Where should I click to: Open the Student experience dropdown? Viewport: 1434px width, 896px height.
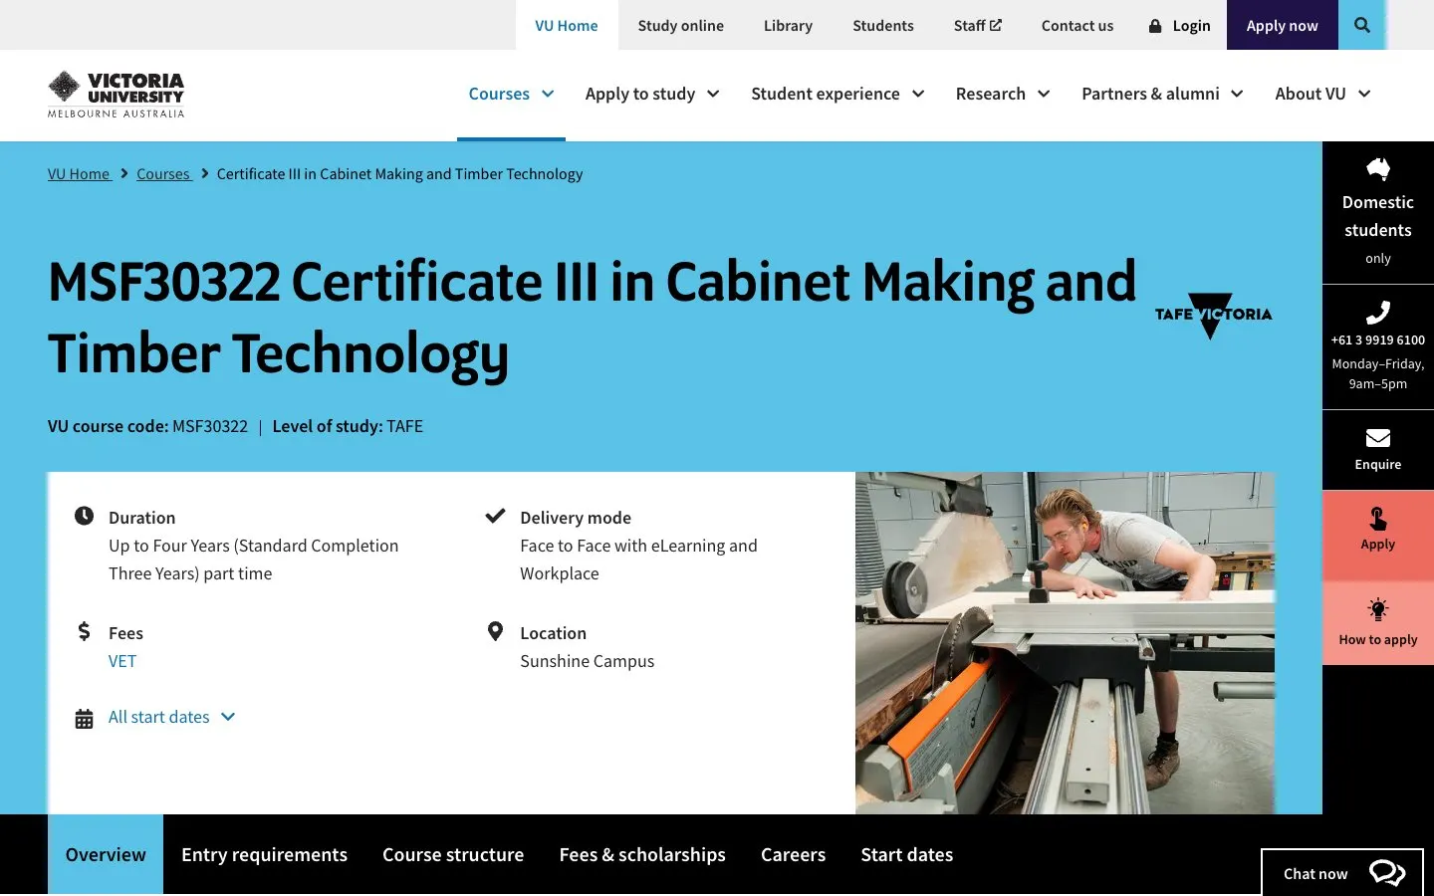[837, 94]
